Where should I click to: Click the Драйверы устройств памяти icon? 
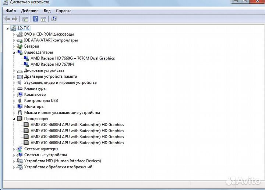click(20, 77)
